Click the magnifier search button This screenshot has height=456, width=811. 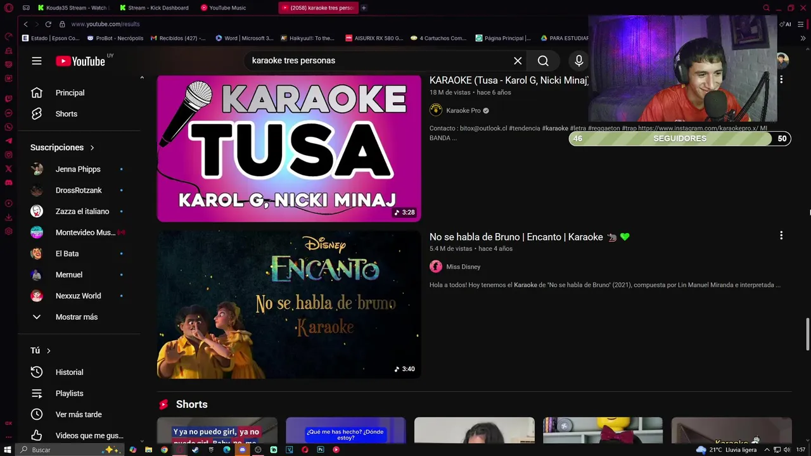pos(543,61)
